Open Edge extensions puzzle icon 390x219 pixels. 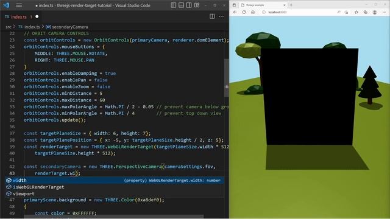tap(356, 12)
